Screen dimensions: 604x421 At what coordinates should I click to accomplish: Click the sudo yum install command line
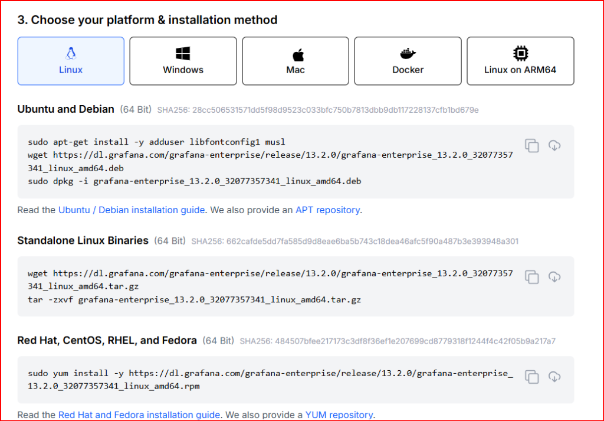pos(270,380)
